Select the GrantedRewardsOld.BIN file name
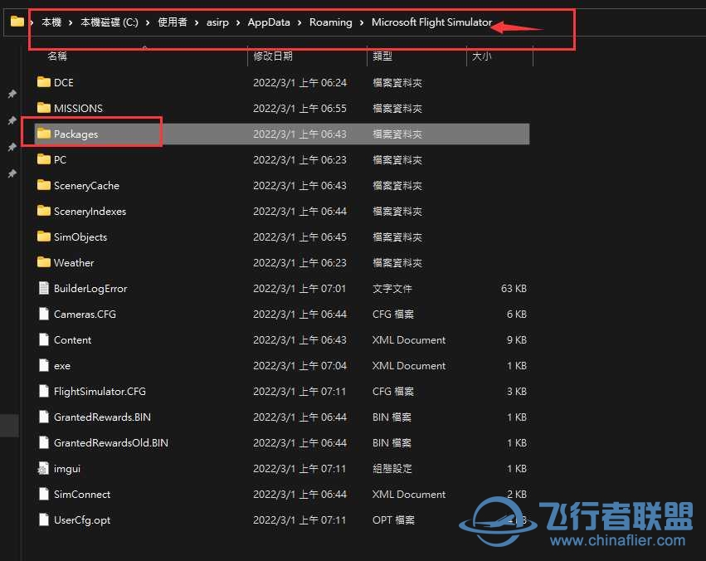Viewport: 706px width, 561px height. click(111, 443)
